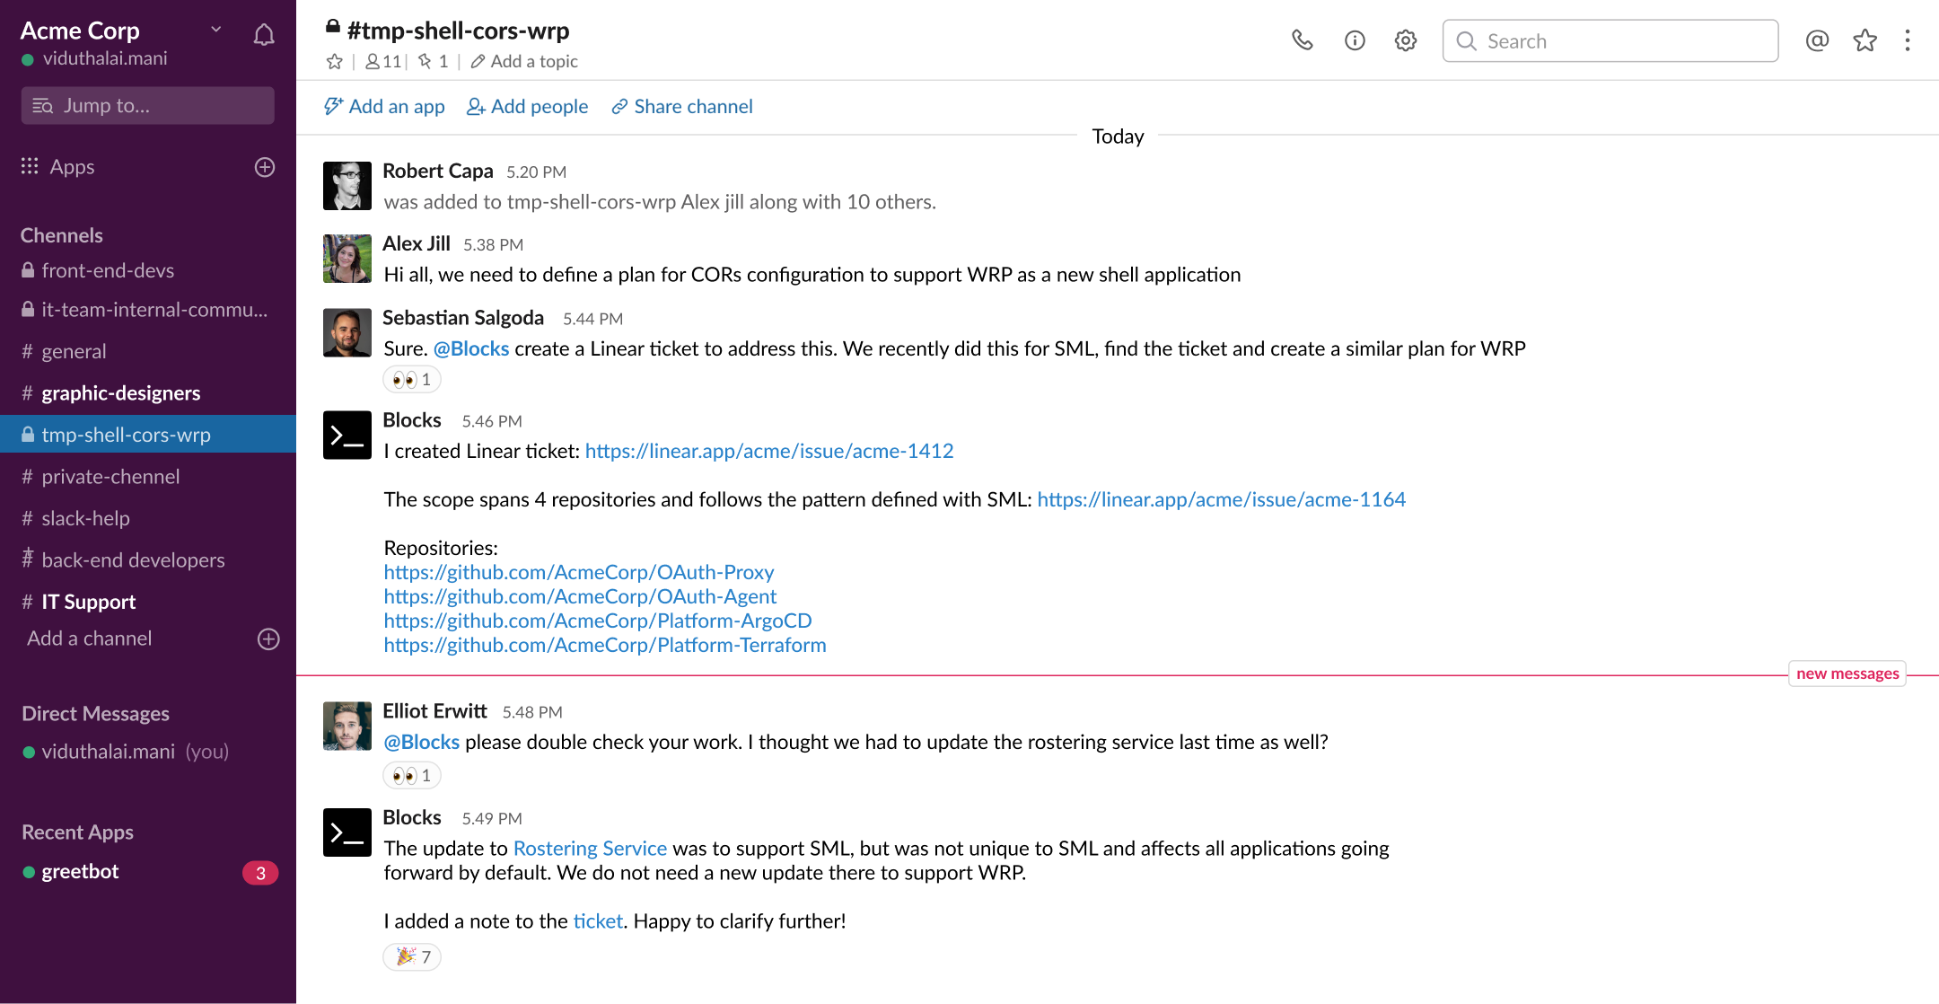The height and width of the screenshot is (1004, 1939).
Task: Click the Search input field
Action: click(1610, 40)
